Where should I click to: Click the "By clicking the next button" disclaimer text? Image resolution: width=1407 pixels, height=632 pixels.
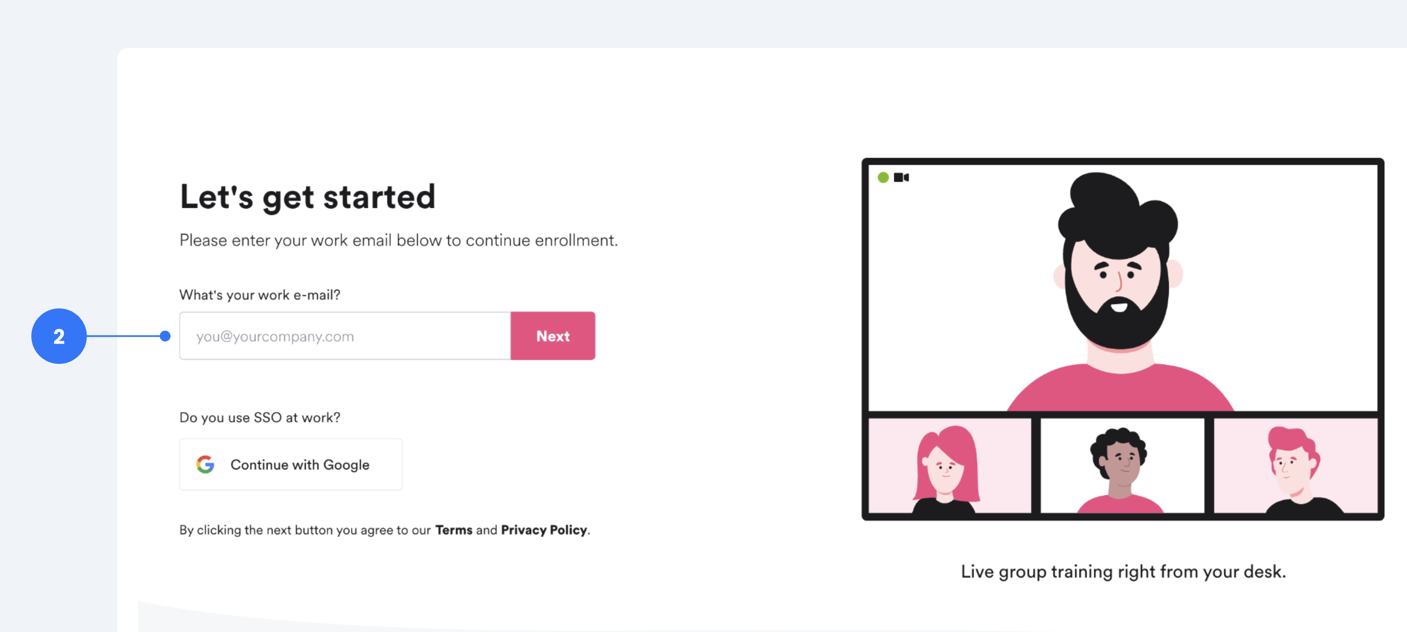point(305,530)
